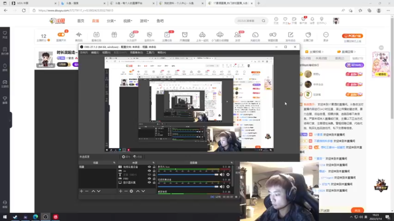394x221 pixels.
Task: Open 小飞碟分成调整 UFO icon
Action: click(220, 34)
